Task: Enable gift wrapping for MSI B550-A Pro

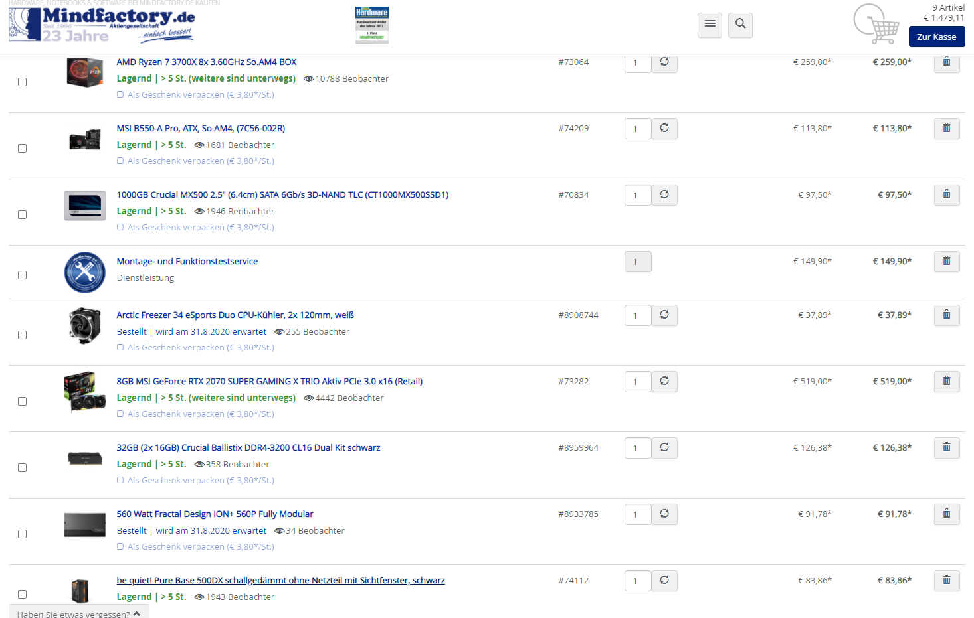Action: click(120, 161)
